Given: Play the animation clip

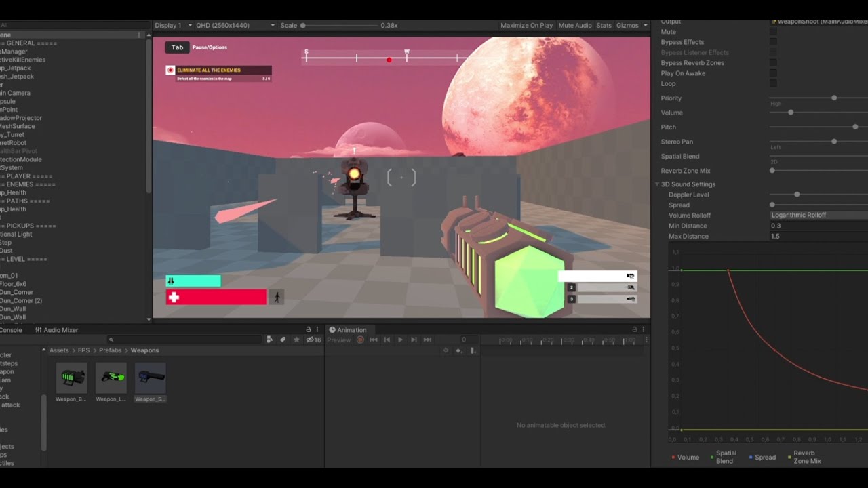Looking at the screenshot, I should (400, 340).
